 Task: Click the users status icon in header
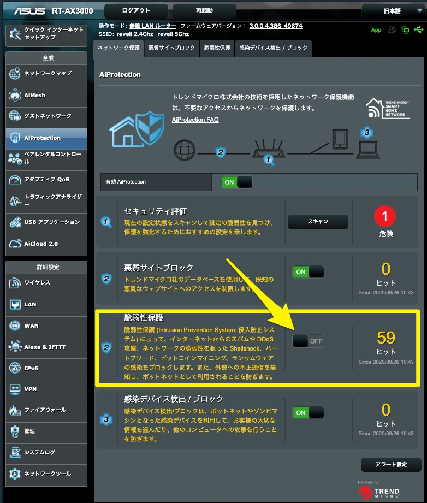coord(392,30)
